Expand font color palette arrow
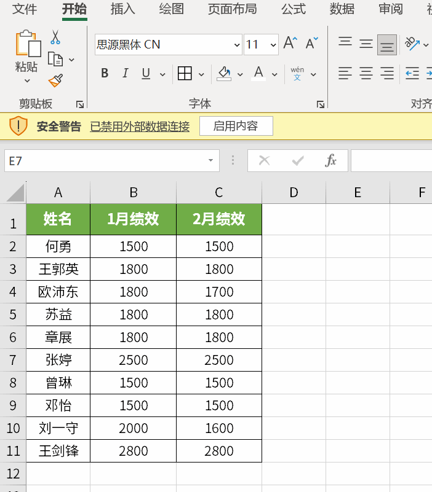The width and height of the screenshot is (432, 492). point(274,74)
